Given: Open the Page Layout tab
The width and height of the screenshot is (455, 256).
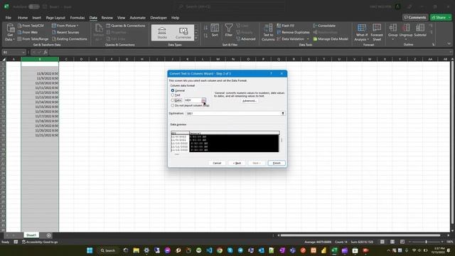Looking at the screenshot, I should (55, 18).
